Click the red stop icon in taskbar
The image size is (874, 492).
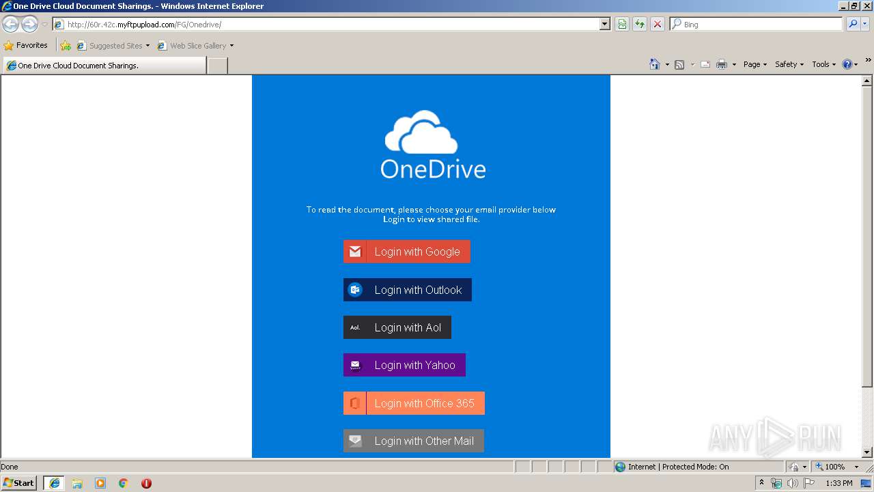pos(146,483)
